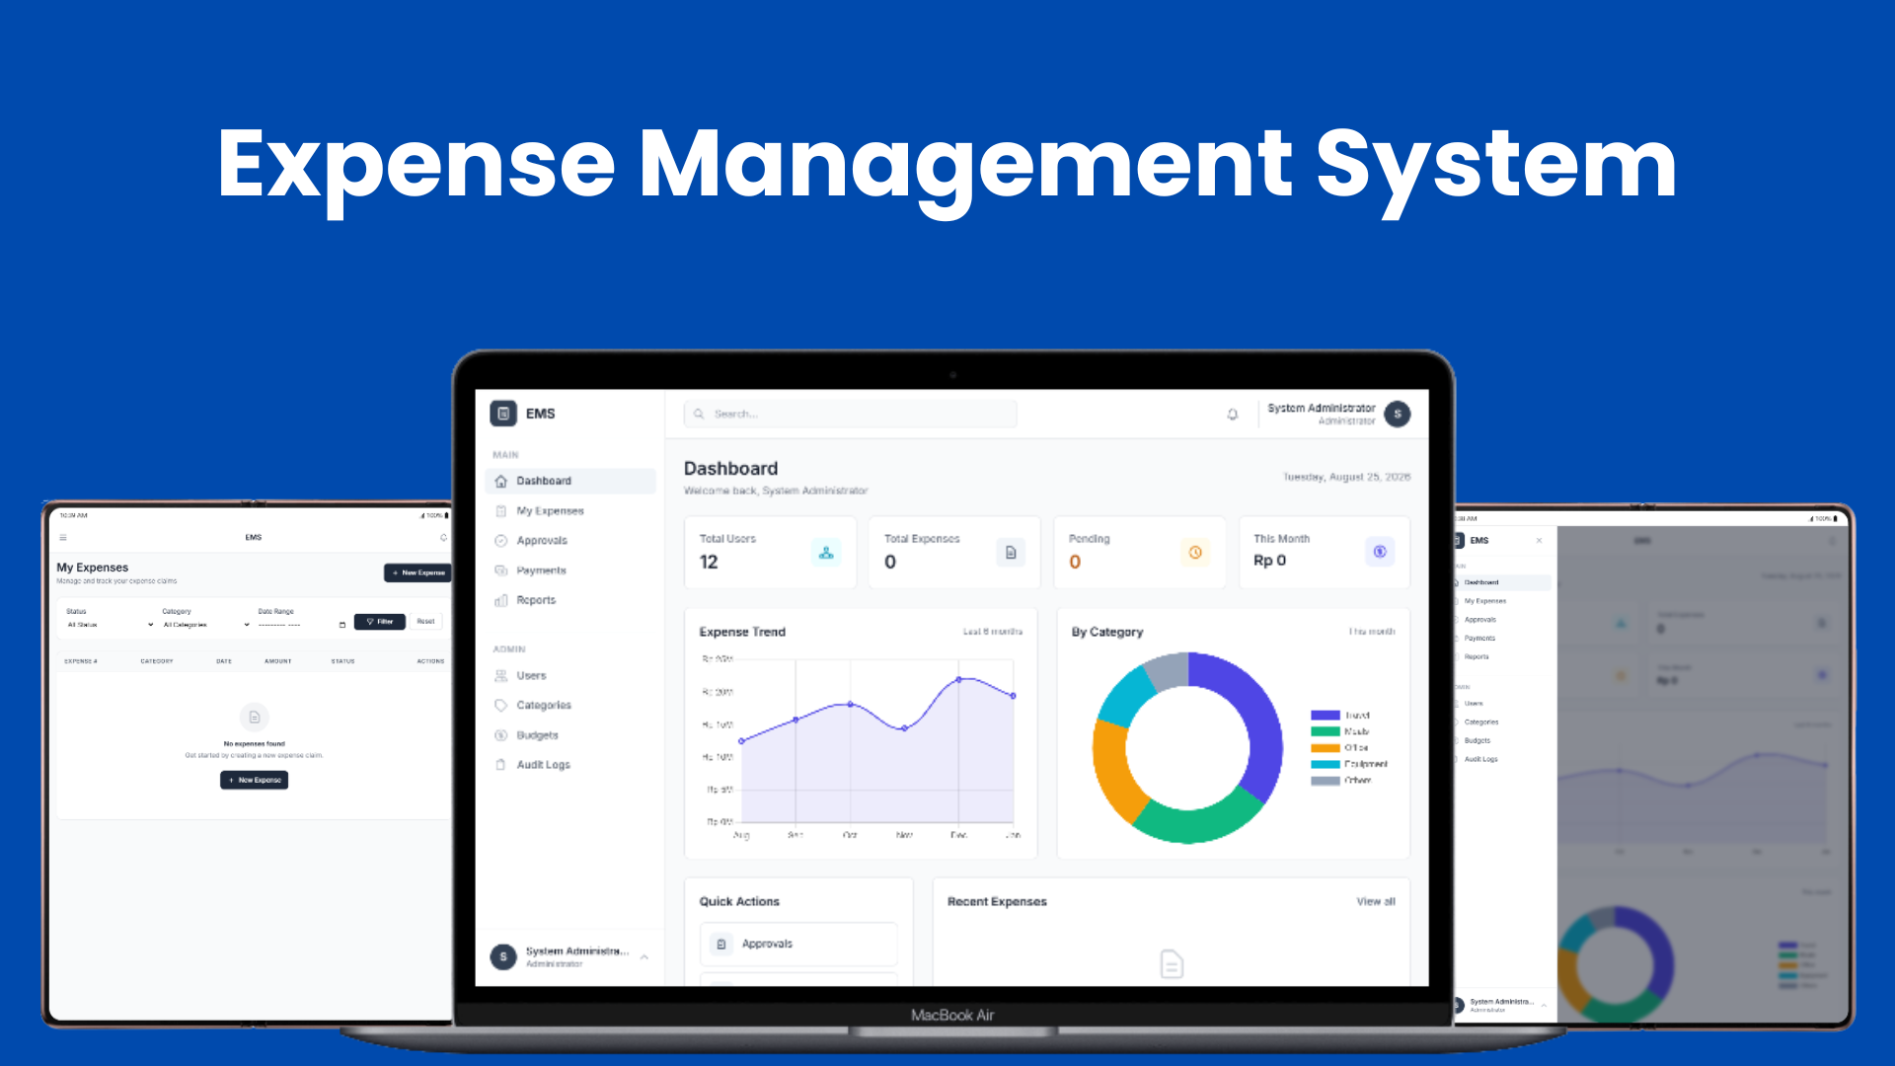
Task: Click the Categories tag icon in laptop sidebar
Action: point(500,706)
